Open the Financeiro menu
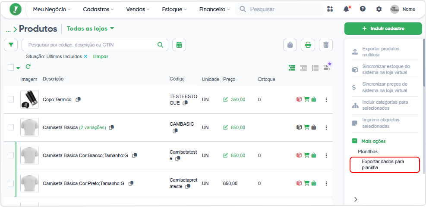426x207 pixels. pyautogui.click(x=215, y=9)
